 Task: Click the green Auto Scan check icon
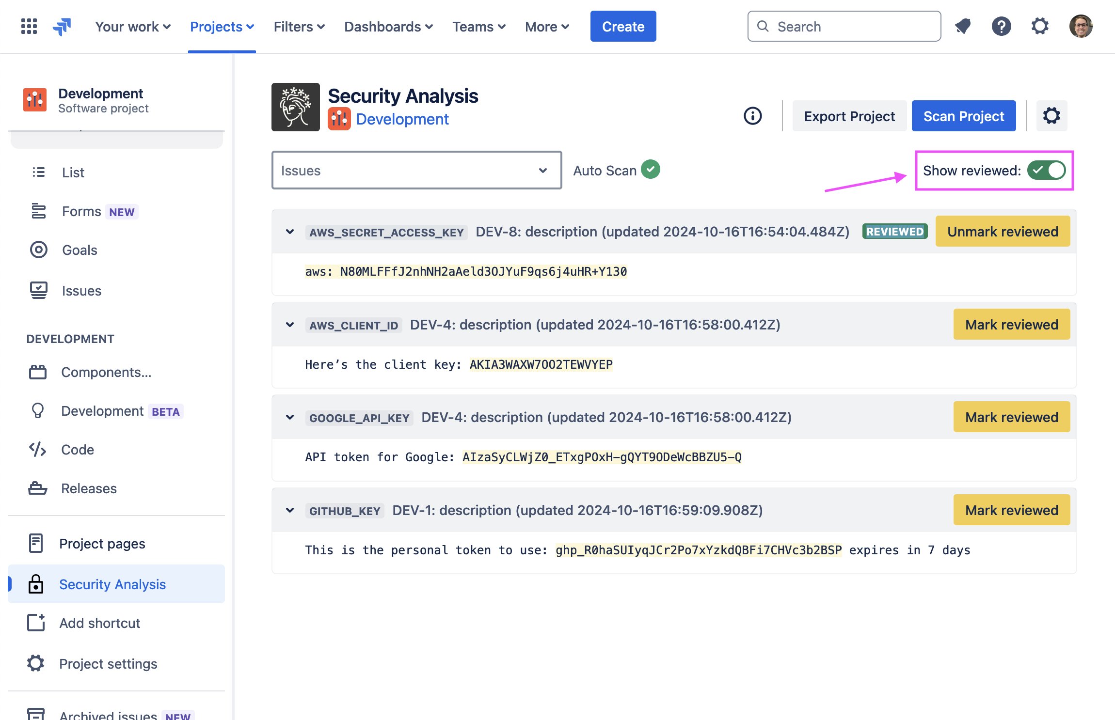pos(651,170)
